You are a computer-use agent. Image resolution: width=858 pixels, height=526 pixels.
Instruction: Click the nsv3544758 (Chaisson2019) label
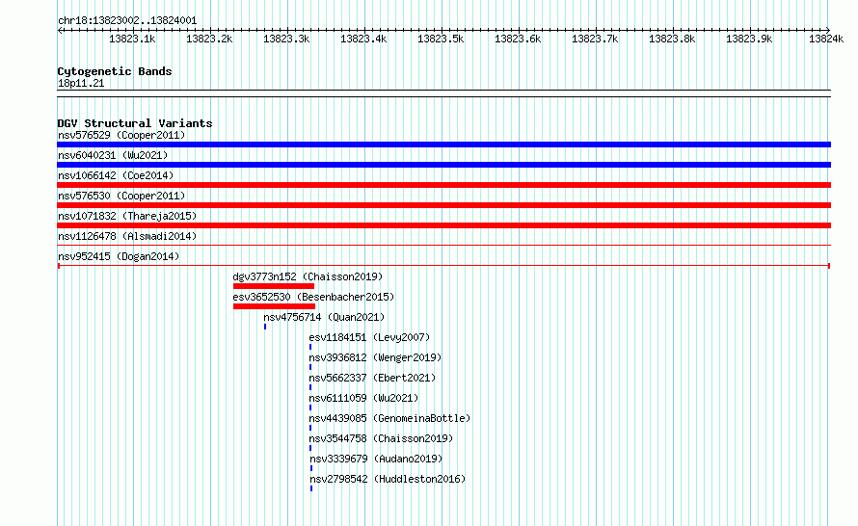coord(381,438)
